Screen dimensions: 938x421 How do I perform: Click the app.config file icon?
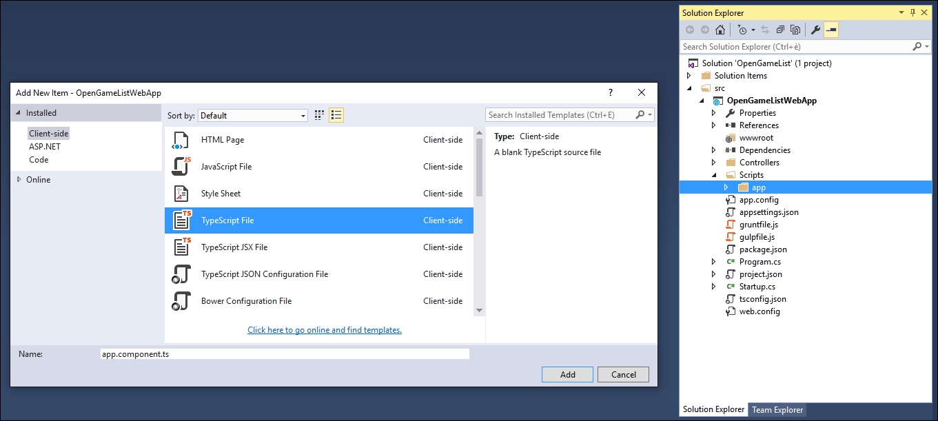click(x=731, y=200)
